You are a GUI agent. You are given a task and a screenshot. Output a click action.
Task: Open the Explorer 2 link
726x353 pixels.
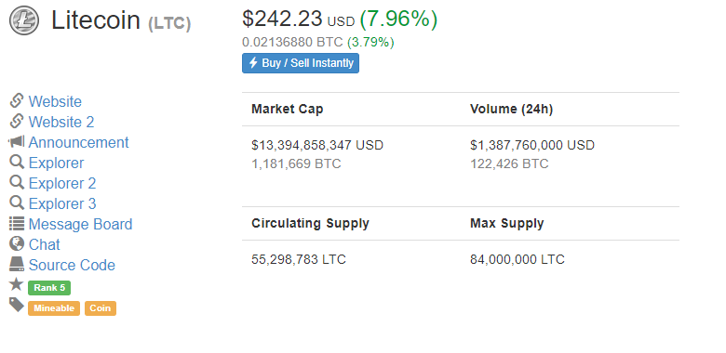62,183
